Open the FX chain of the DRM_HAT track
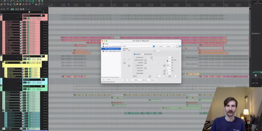 pyautogui.click(x=28, y=45)
